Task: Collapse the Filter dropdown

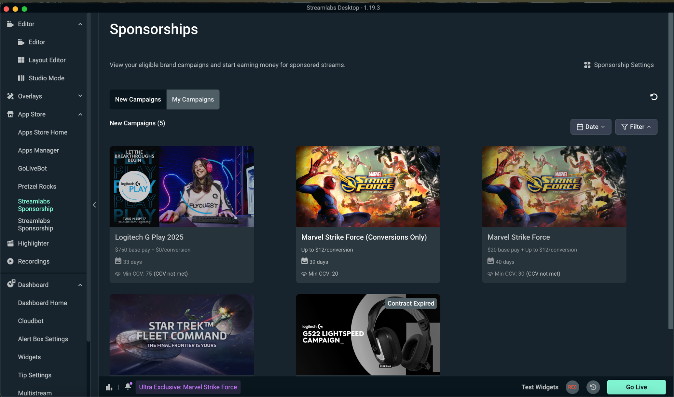Action: [x=636, y=126]
